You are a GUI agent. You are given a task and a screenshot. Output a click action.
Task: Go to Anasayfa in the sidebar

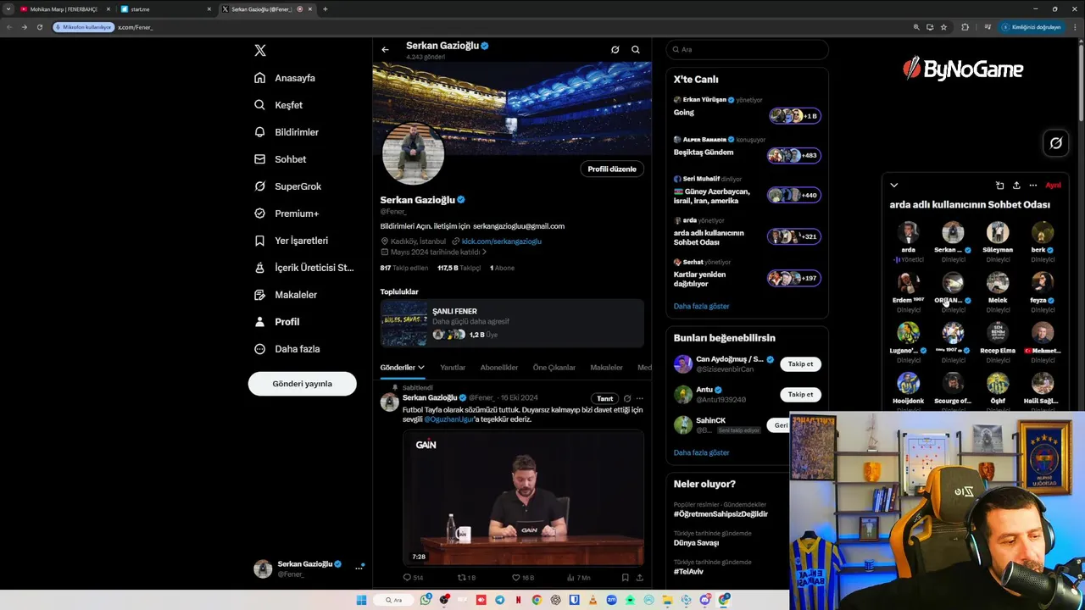click(x=285, y=78)
